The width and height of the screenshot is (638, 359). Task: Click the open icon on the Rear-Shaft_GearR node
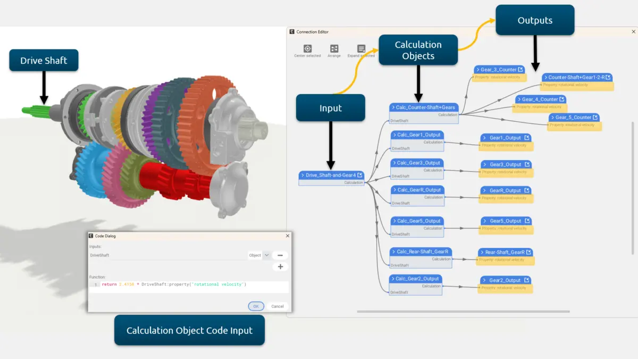point(529,252)
